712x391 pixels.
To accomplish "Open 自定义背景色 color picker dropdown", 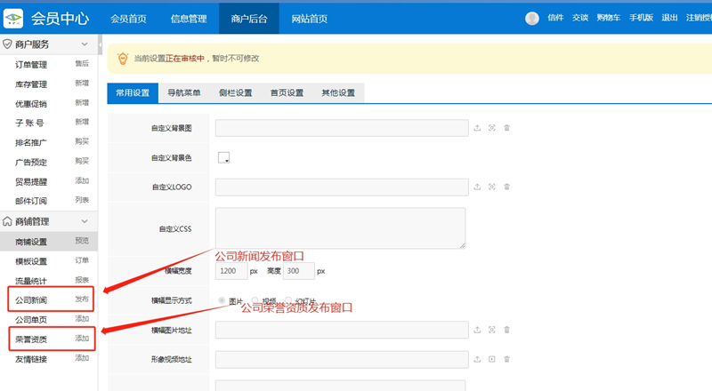I will pyautogui.click(x=223, y=157).
